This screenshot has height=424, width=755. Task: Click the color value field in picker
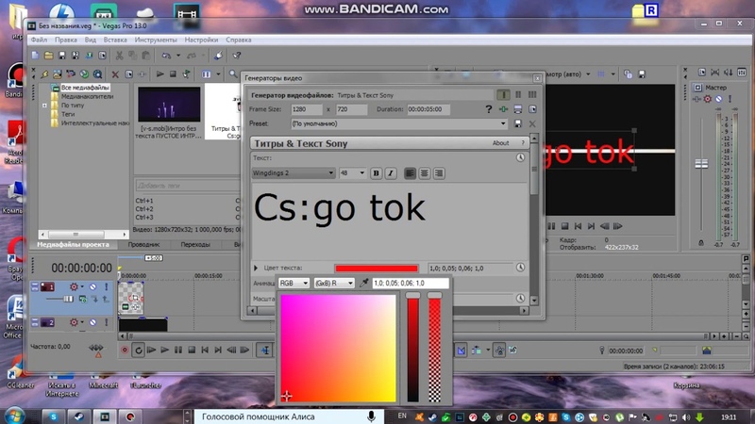pyautogui.click(x=411, y=284)
